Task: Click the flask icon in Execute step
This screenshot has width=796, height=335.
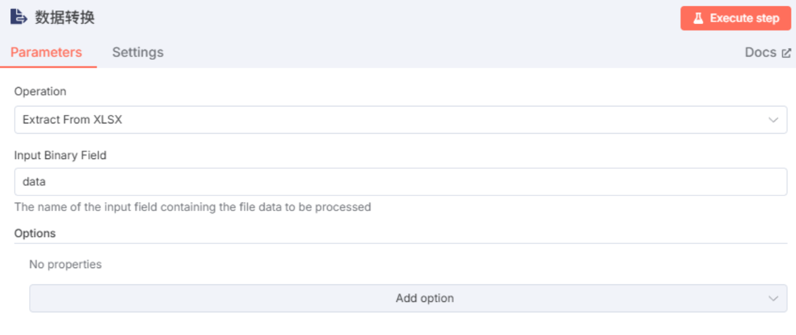Action: [698, 18]
